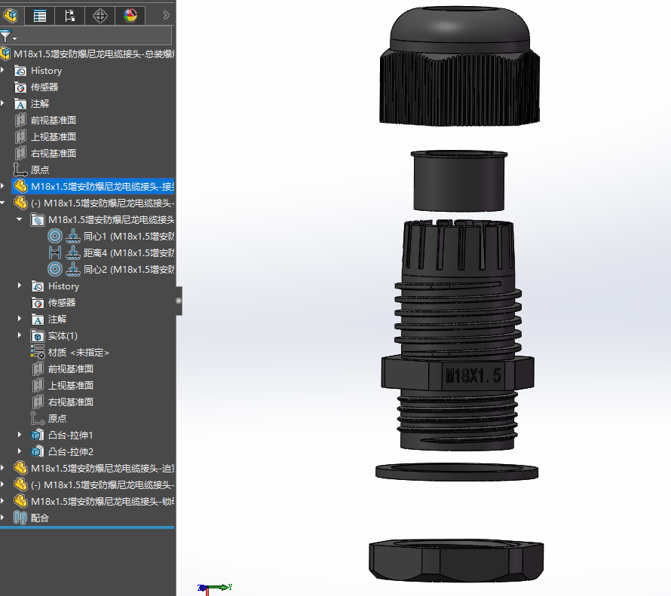The width and height of the screenshot is (671, 596).
Task: Click the concentric icon of 同心1
Action: tap(55, 236)
